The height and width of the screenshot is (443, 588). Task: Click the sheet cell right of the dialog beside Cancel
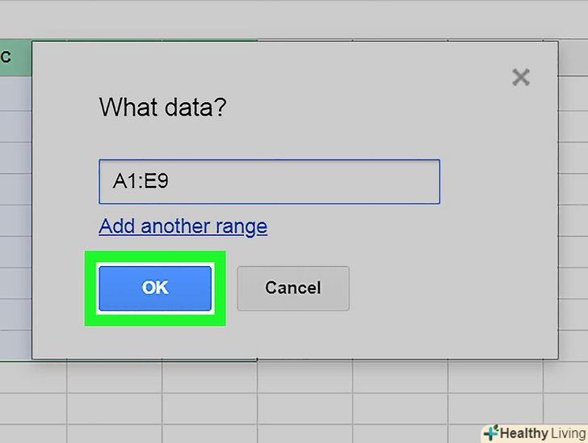tap(573, 289)
